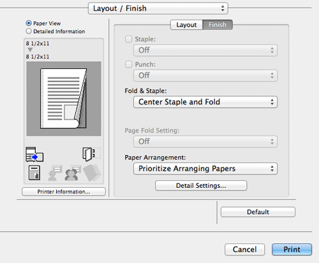Click the Paper Arrangement label
The height and width of the screenshot is (263, 319).
click(155, 157)
